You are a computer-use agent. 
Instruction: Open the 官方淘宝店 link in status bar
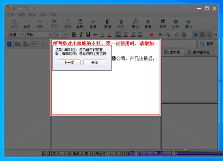[155, 153]
